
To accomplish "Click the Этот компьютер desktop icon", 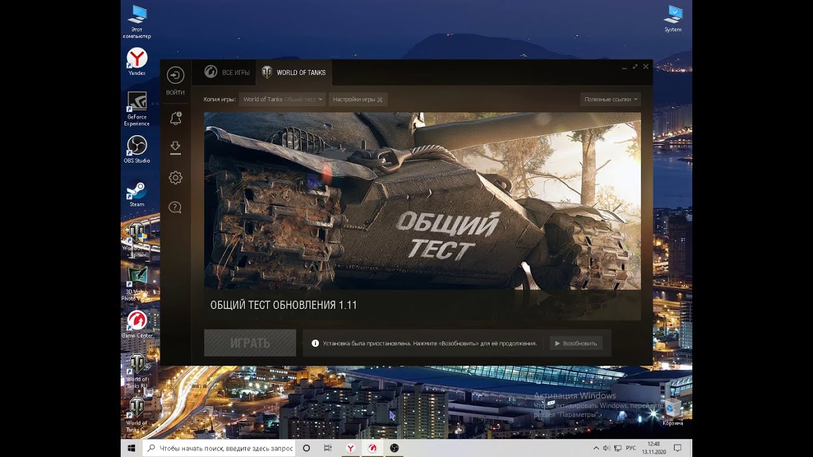I will (x=137, y=22).
